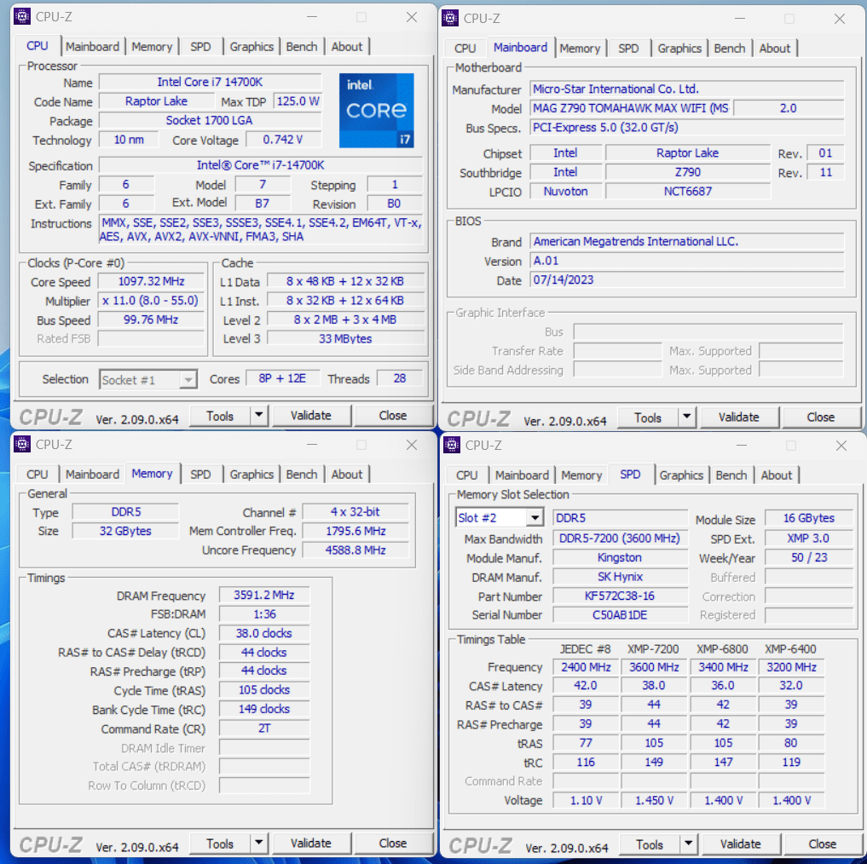Open the Graphics tab in the Mainboard window
The width and height of the screenshot is (867, 864).
coord(679,49)
